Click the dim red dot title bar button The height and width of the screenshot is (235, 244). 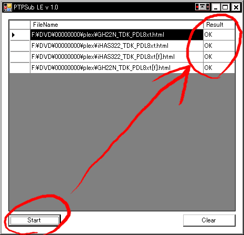[208, 7]
